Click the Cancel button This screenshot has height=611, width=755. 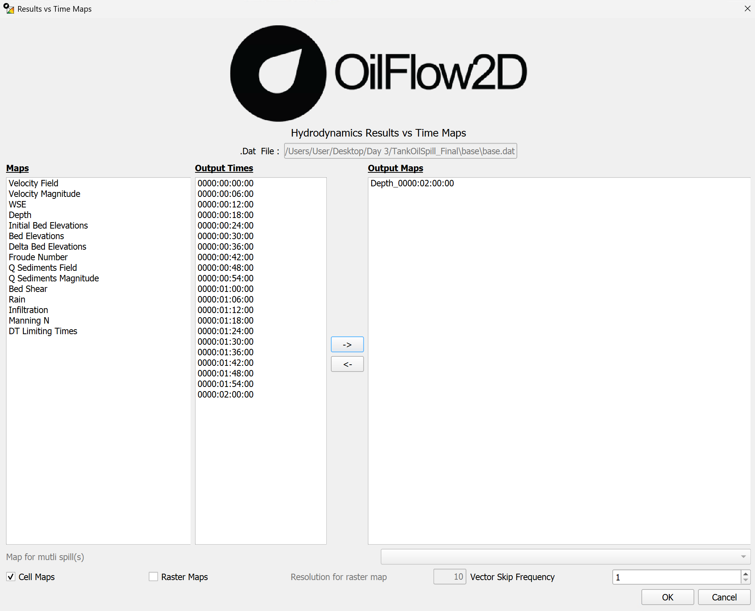pyautogui.click(x=724, y=597)
